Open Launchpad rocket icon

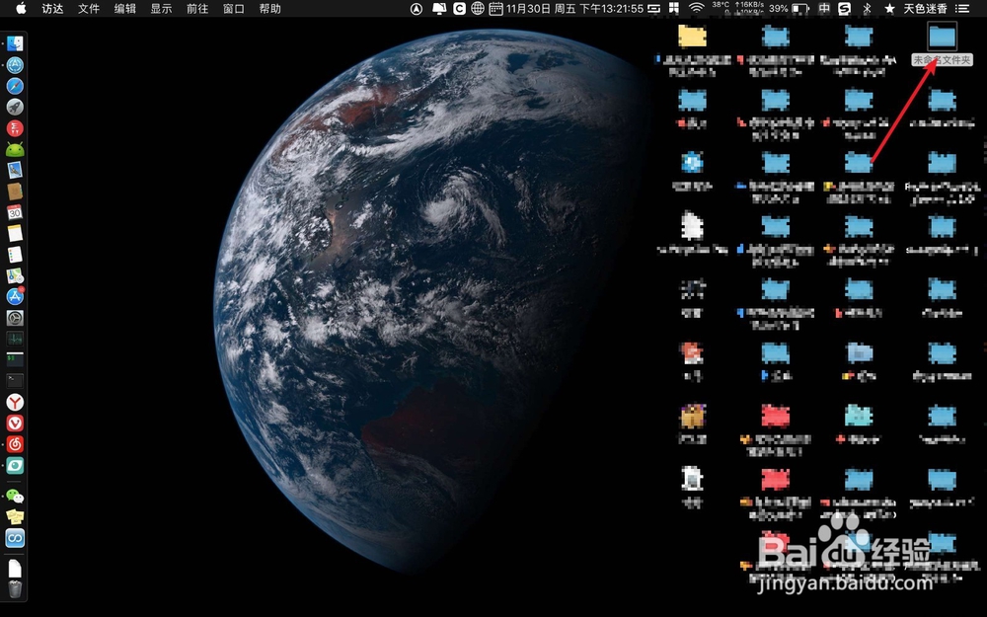tap(15, 107)
